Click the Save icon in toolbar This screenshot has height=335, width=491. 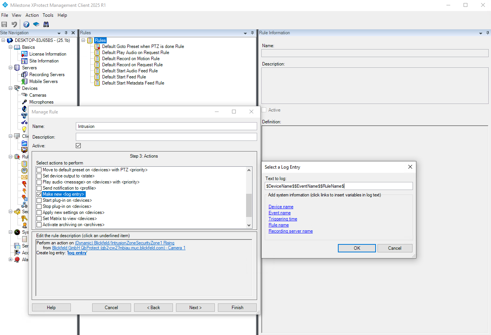[5, 24]
